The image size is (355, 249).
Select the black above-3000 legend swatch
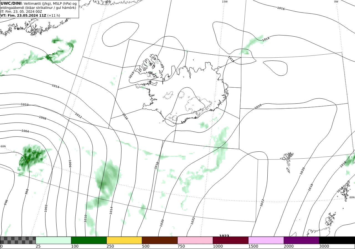337,240
